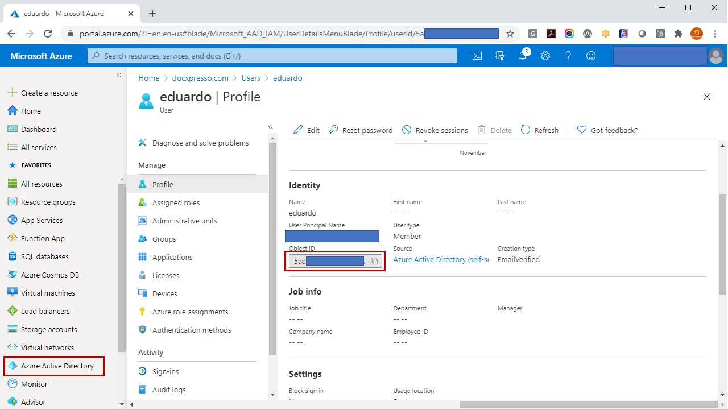The image size is (728, 410).
Task: Click Refresh in the profile toolbar
Action: click(x=540, y=130)
